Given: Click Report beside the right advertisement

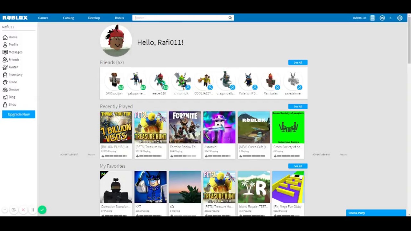Looking at the screenshot, I should (343, 155).
